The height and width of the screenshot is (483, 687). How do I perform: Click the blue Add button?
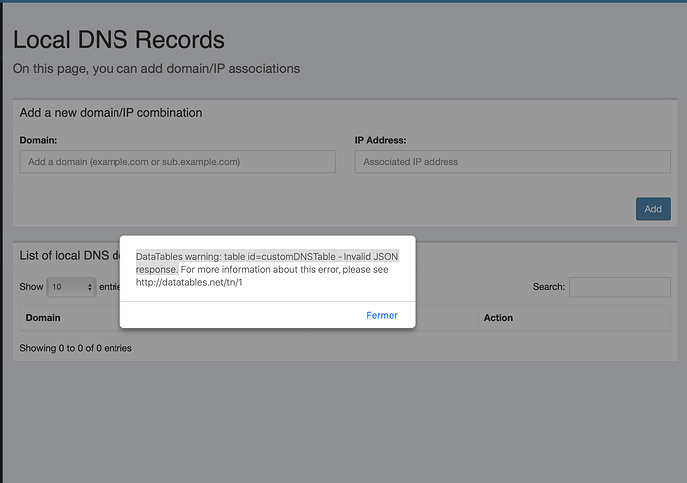(x=653, y=209)
